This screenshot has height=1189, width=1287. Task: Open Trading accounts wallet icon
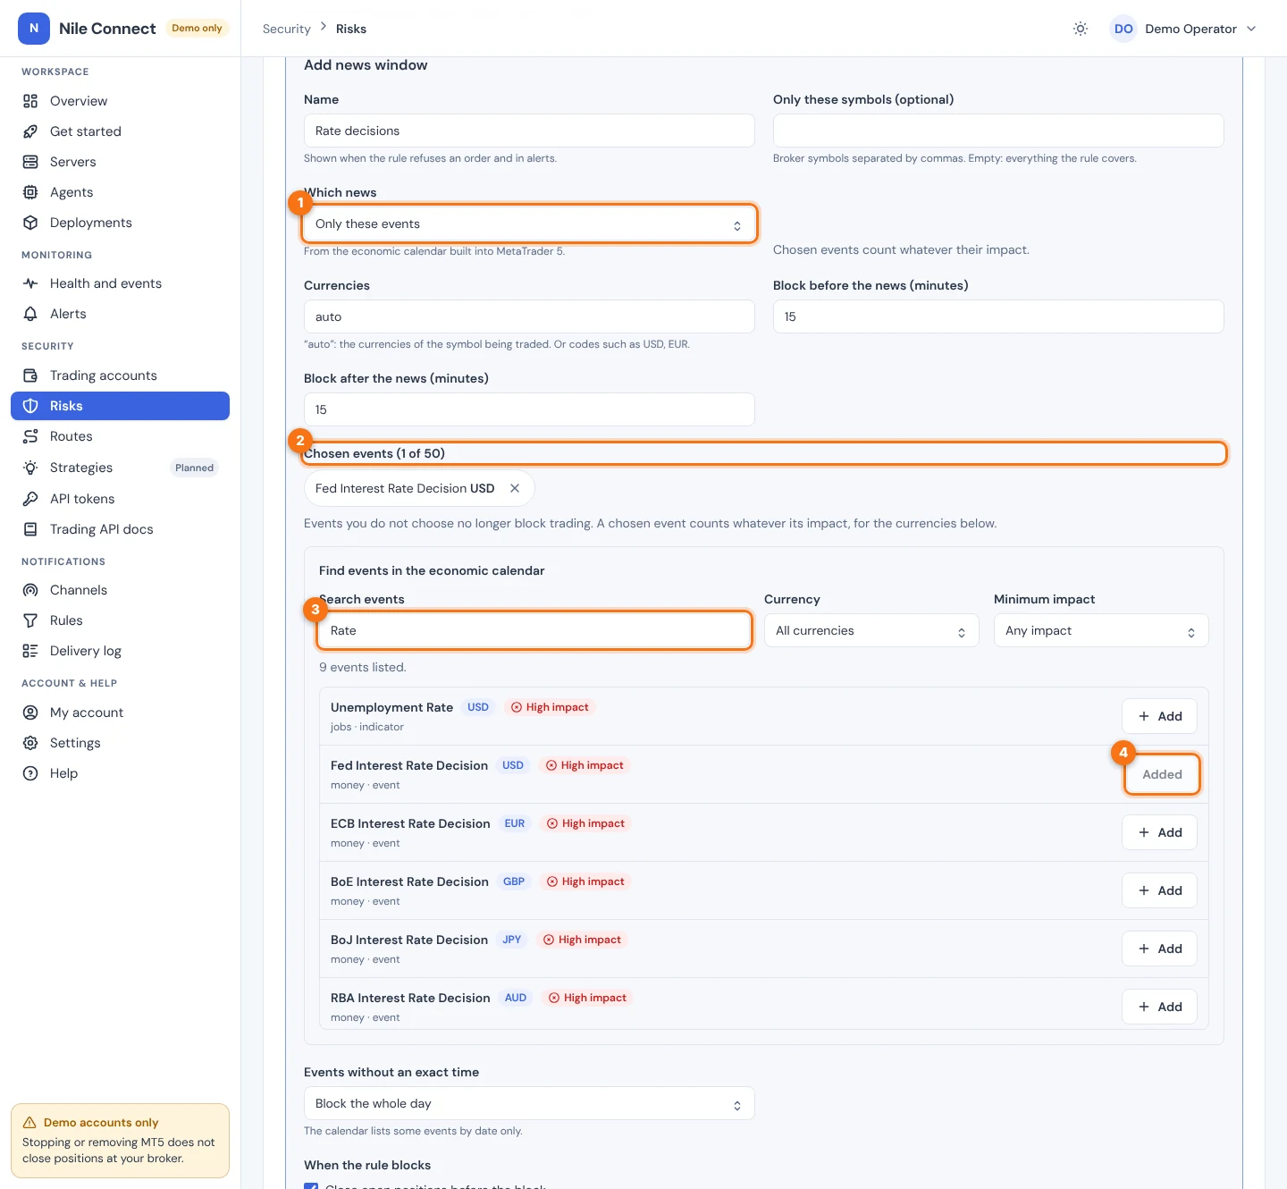click(x=30, y=375)
